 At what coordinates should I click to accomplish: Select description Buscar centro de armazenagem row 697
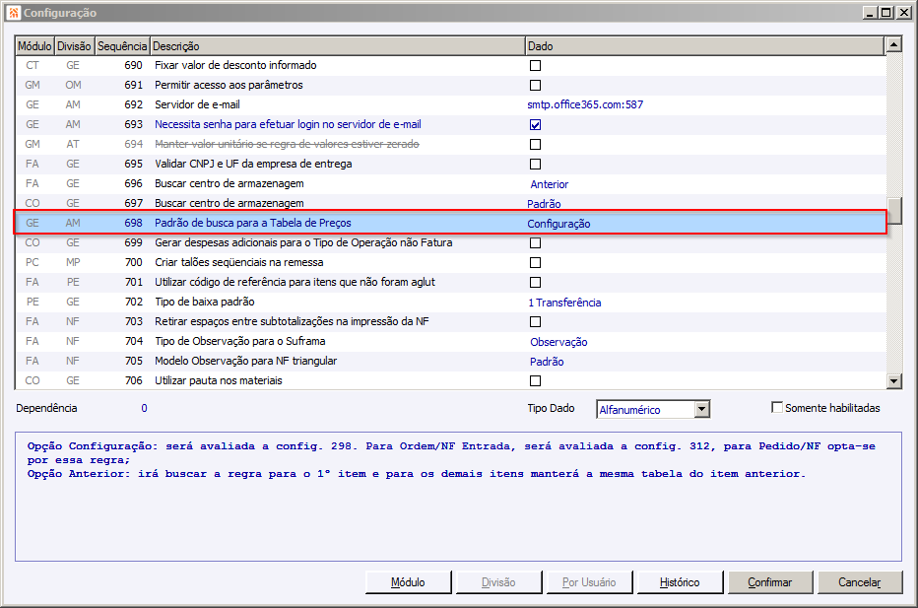coord(229,203)
